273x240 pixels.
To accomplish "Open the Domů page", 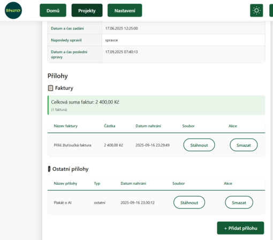I will click(53, 11).
